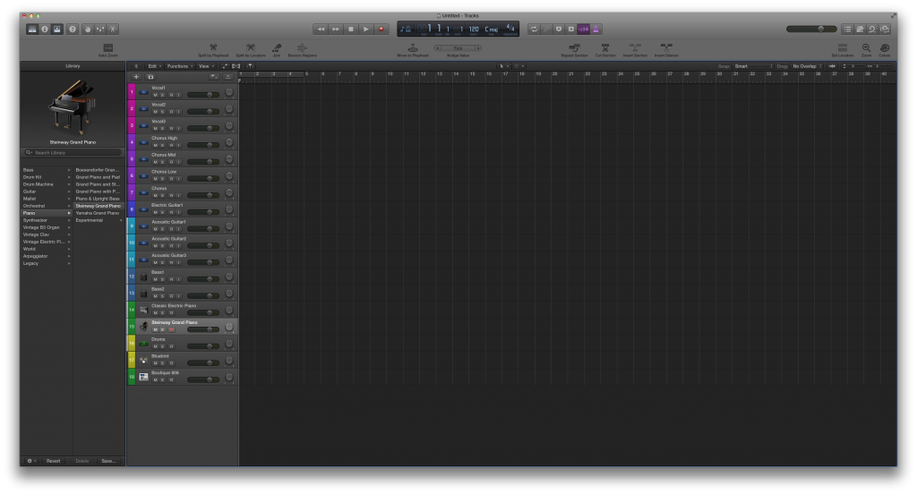Click Move to Playhead icon
This screenshot has width=917, height=494.
[413, 48]
